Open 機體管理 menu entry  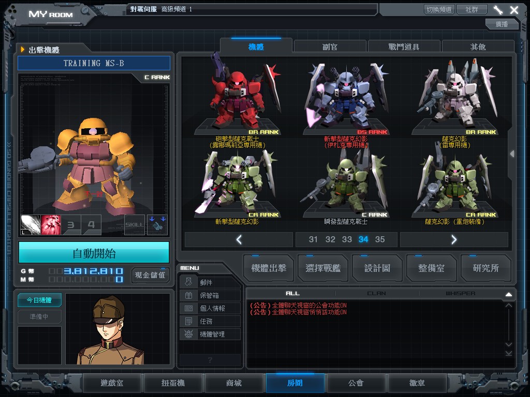(210, 334)
